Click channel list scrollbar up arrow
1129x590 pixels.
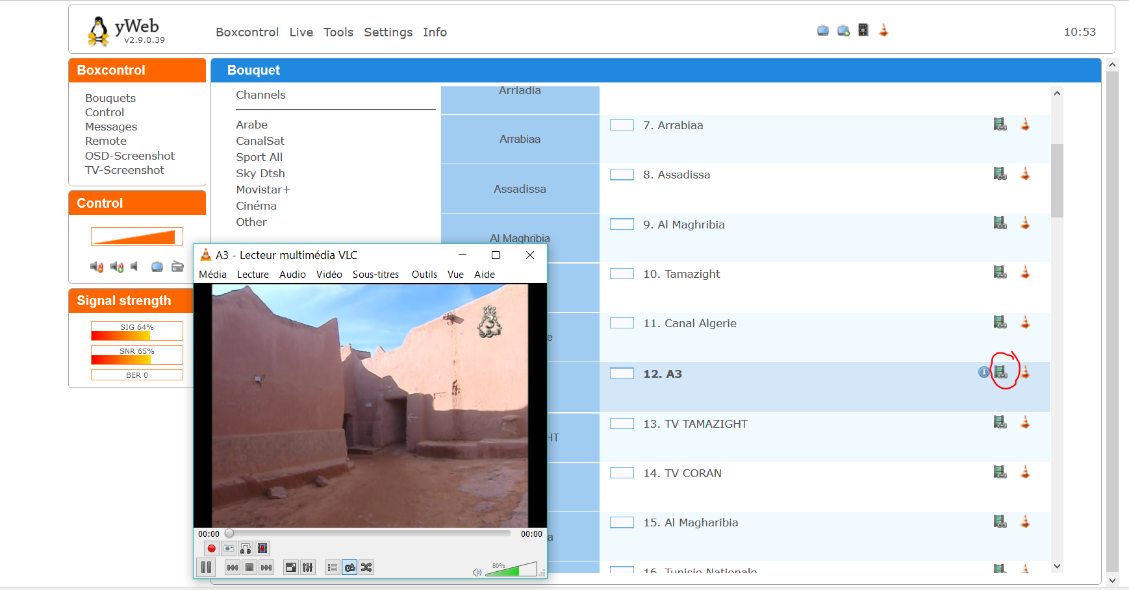click(x=1057, y=93)
